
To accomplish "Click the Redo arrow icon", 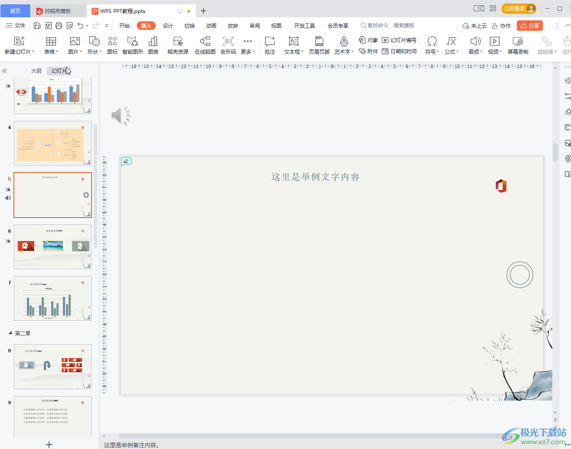I will click(95, 26).
